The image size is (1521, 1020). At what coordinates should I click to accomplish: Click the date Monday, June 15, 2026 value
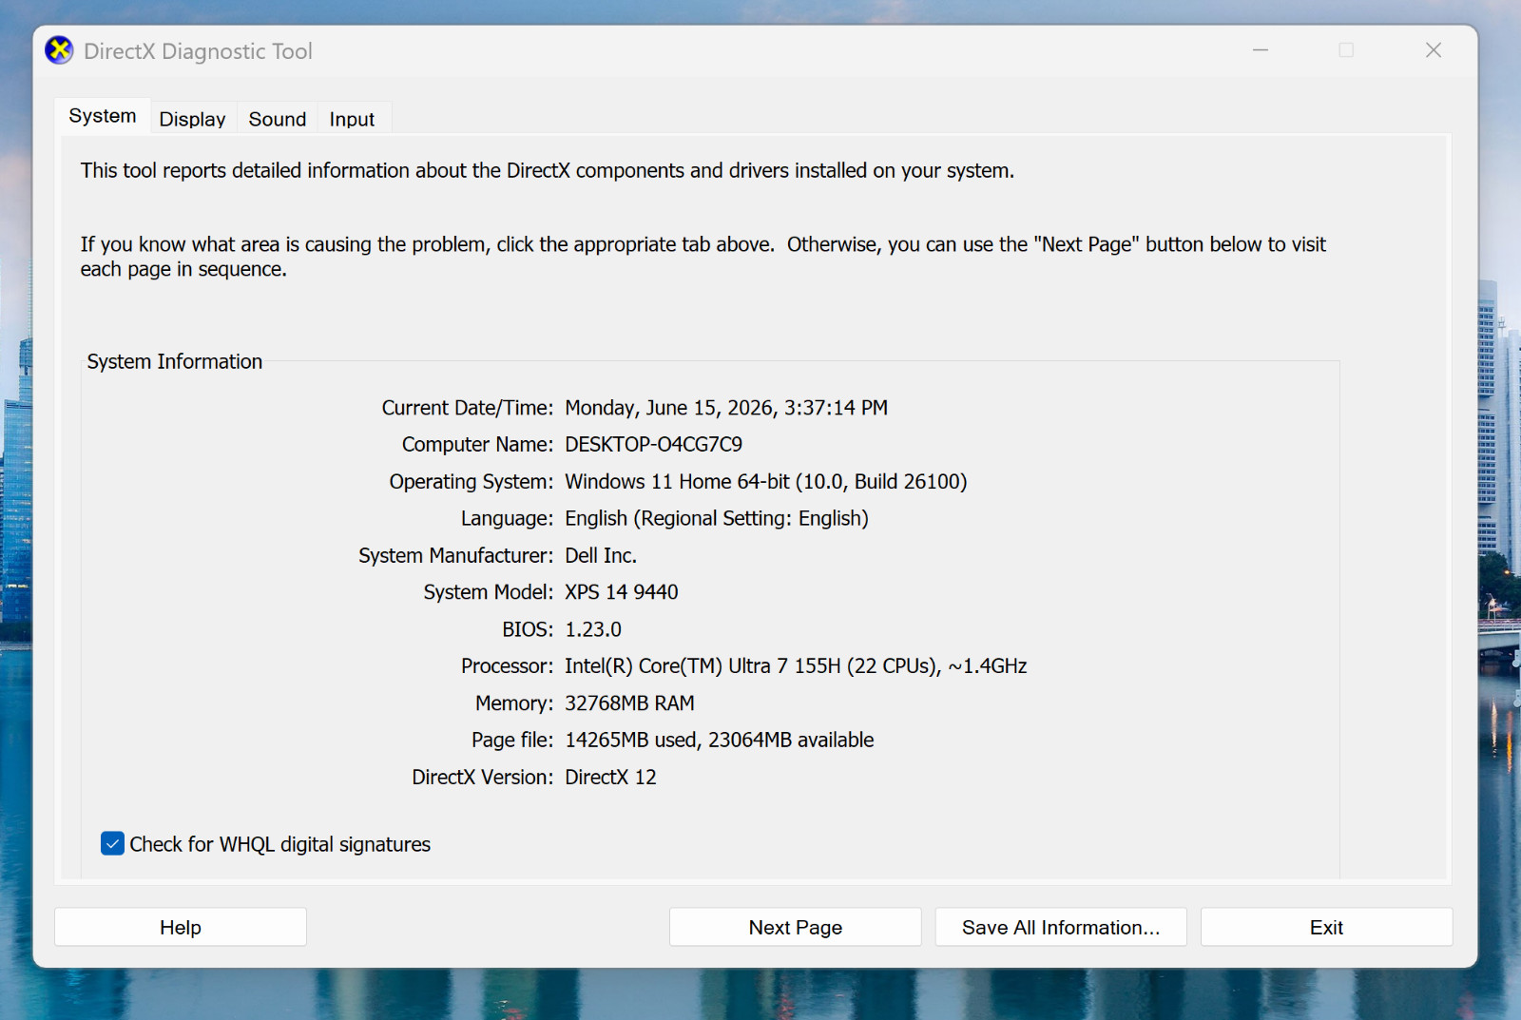726,408
